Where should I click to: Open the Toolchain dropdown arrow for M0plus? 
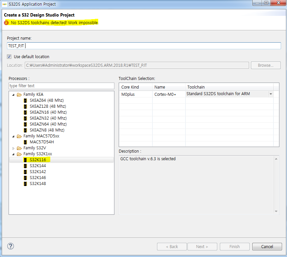(271, 94)
